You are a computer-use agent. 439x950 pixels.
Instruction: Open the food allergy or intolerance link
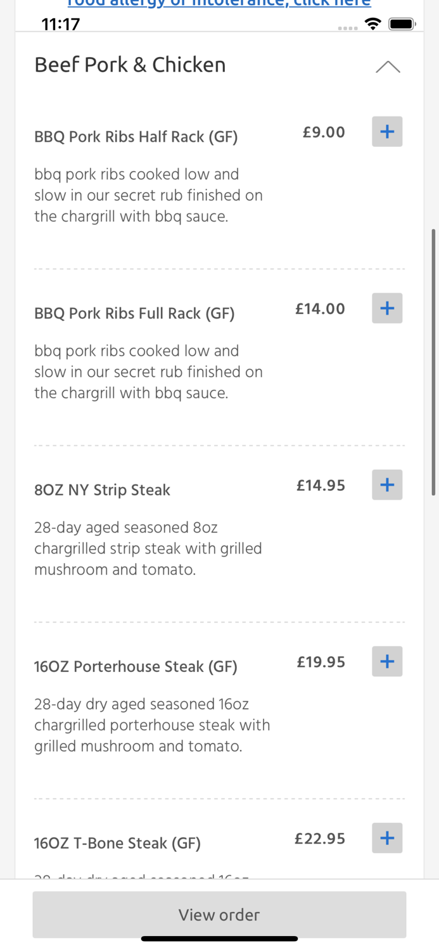click(219, 4)
